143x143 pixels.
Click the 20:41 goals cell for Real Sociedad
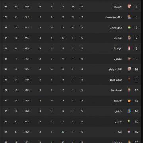[27, 17]
